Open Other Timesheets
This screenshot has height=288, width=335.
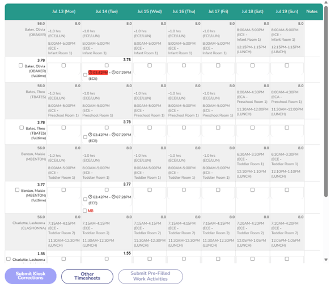pyautogui.click(x=87, y=276)
